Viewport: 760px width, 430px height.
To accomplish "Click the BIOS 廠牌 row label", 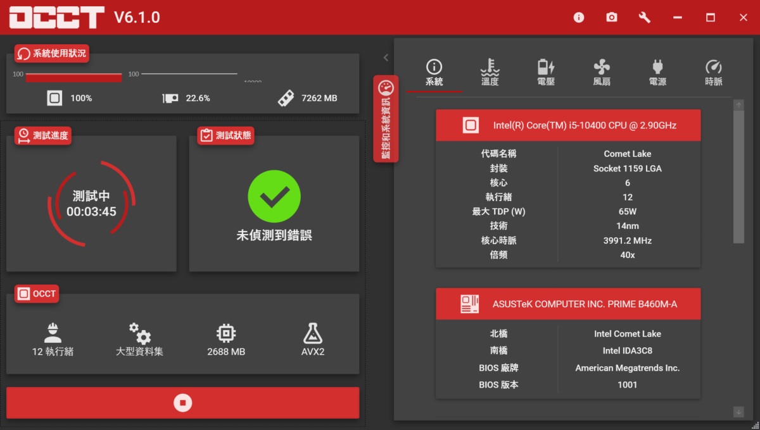I will pyautogui.click(x=498, y=368).
